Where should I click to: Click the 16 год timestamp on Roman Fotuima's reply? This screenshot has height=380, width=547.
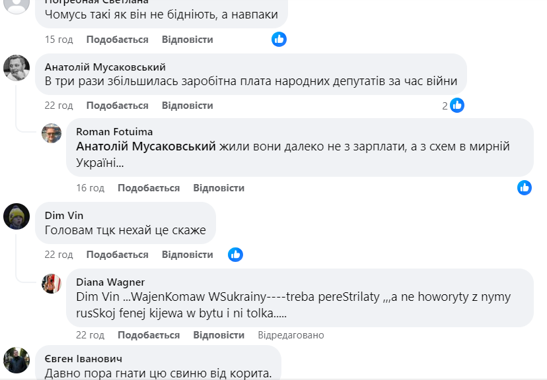coord(90,188)
